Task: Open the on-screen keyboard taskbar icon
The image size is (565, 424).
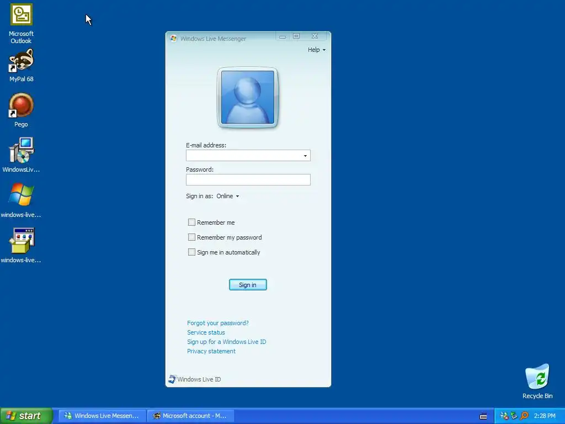Action: [x=483, y=416]
